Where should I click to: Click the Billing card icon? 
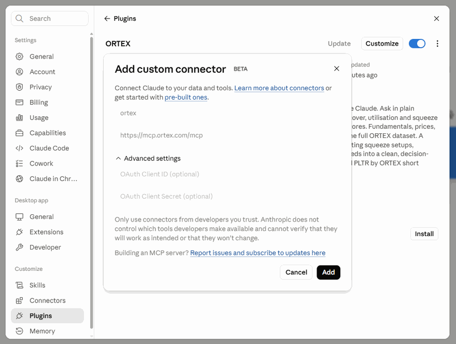click(x=19, y=102)
